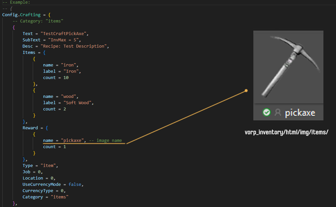Click the "Recipe: Test Description" string

75,46
